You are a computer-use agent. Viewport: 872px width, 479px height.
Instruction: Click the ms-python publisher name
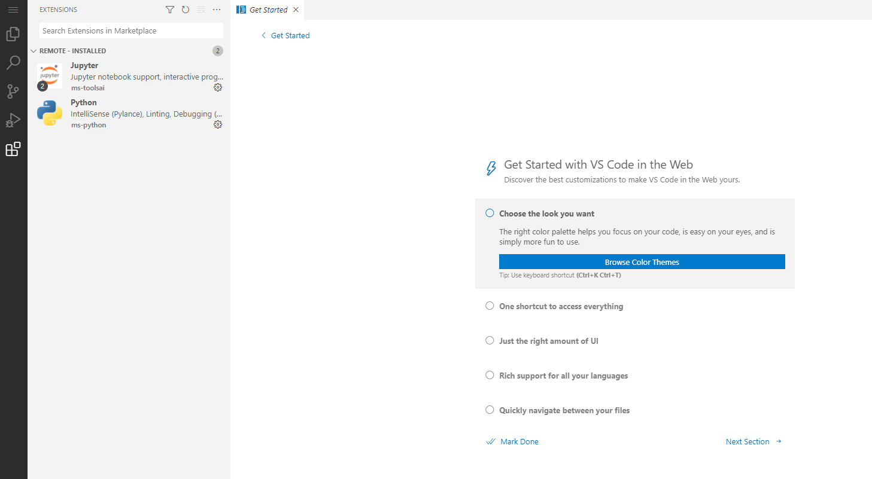pyautogui.click(x=88, y=125)
